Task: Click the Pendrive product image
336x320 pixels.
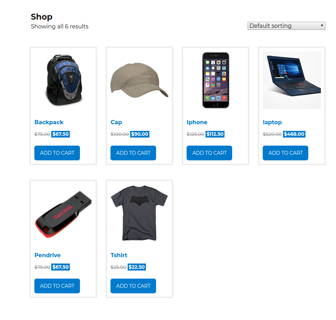Action: pyautogui.click(x=63, y=213)
